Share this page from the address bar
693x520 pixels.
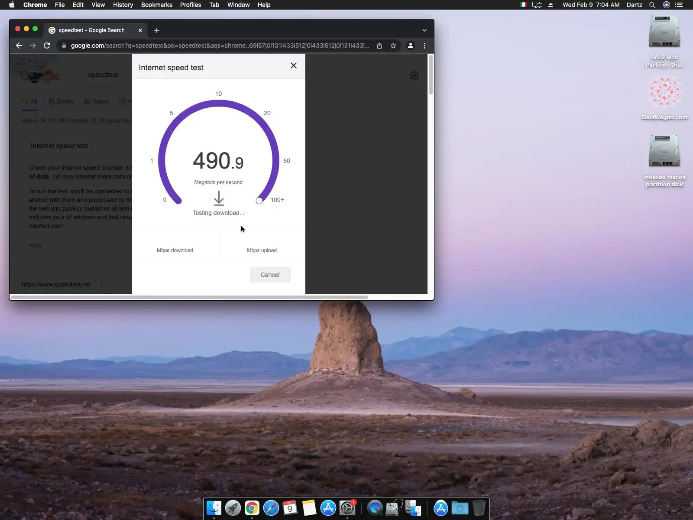(379, 45)
